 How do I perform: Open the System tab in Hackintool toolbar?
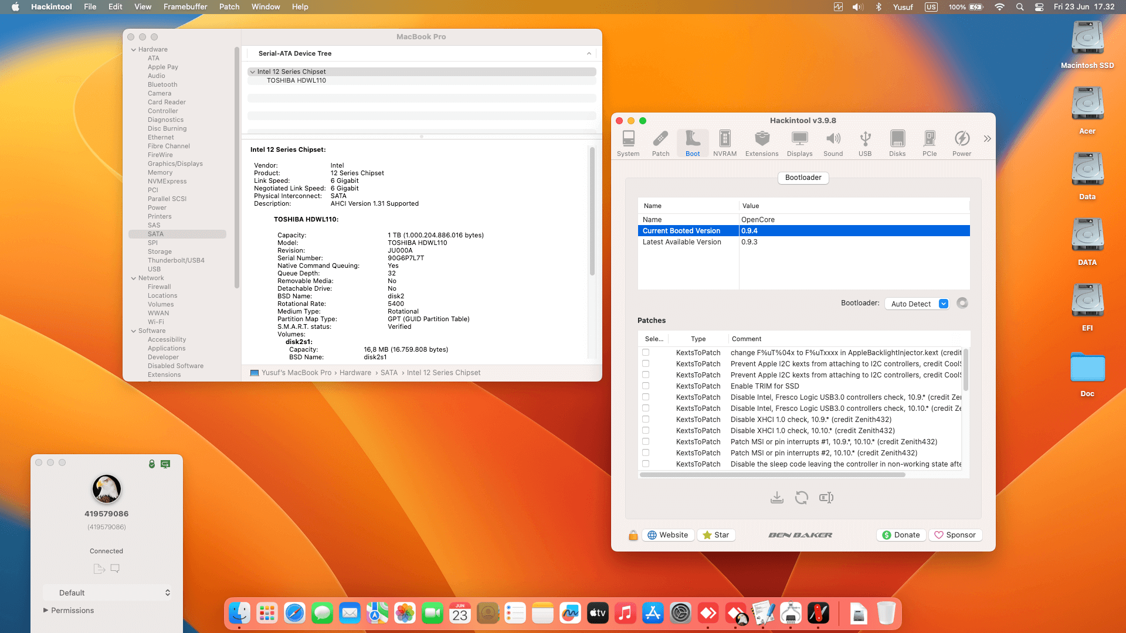click(x=628, y=144)
